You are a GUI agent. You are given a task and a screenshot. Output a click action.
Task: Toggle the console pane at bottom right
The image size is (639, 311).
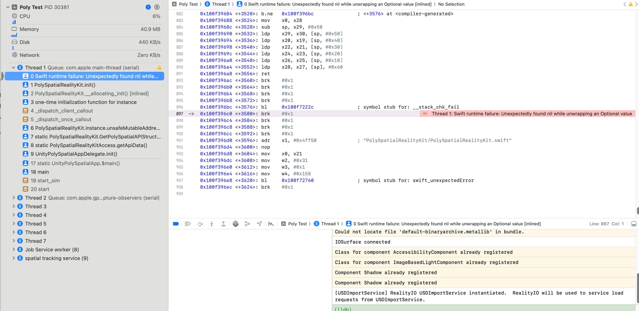633,224
